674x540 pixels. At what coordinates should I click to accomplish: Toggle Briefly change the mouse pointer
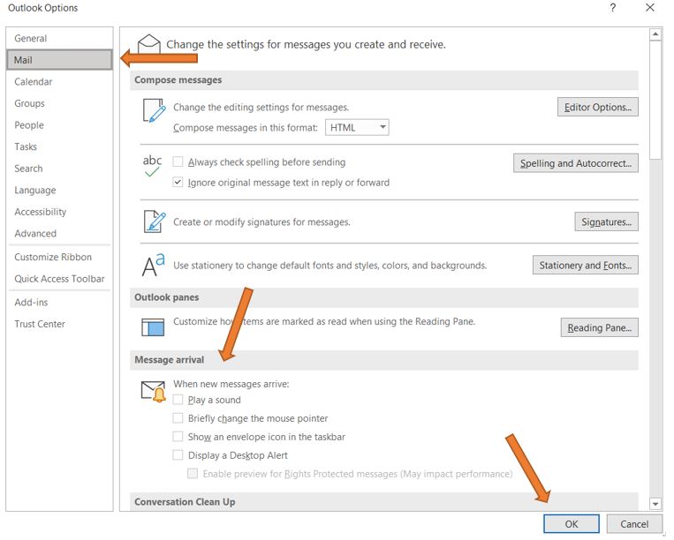[x=178, y=418]
